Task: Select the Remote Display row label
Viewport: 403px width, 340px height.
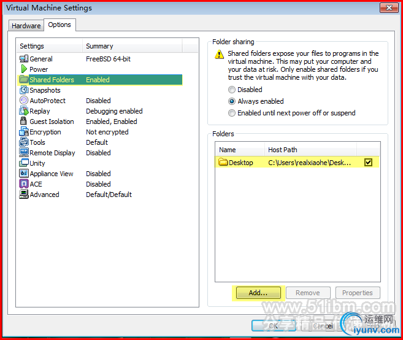Action: (52, 153)
